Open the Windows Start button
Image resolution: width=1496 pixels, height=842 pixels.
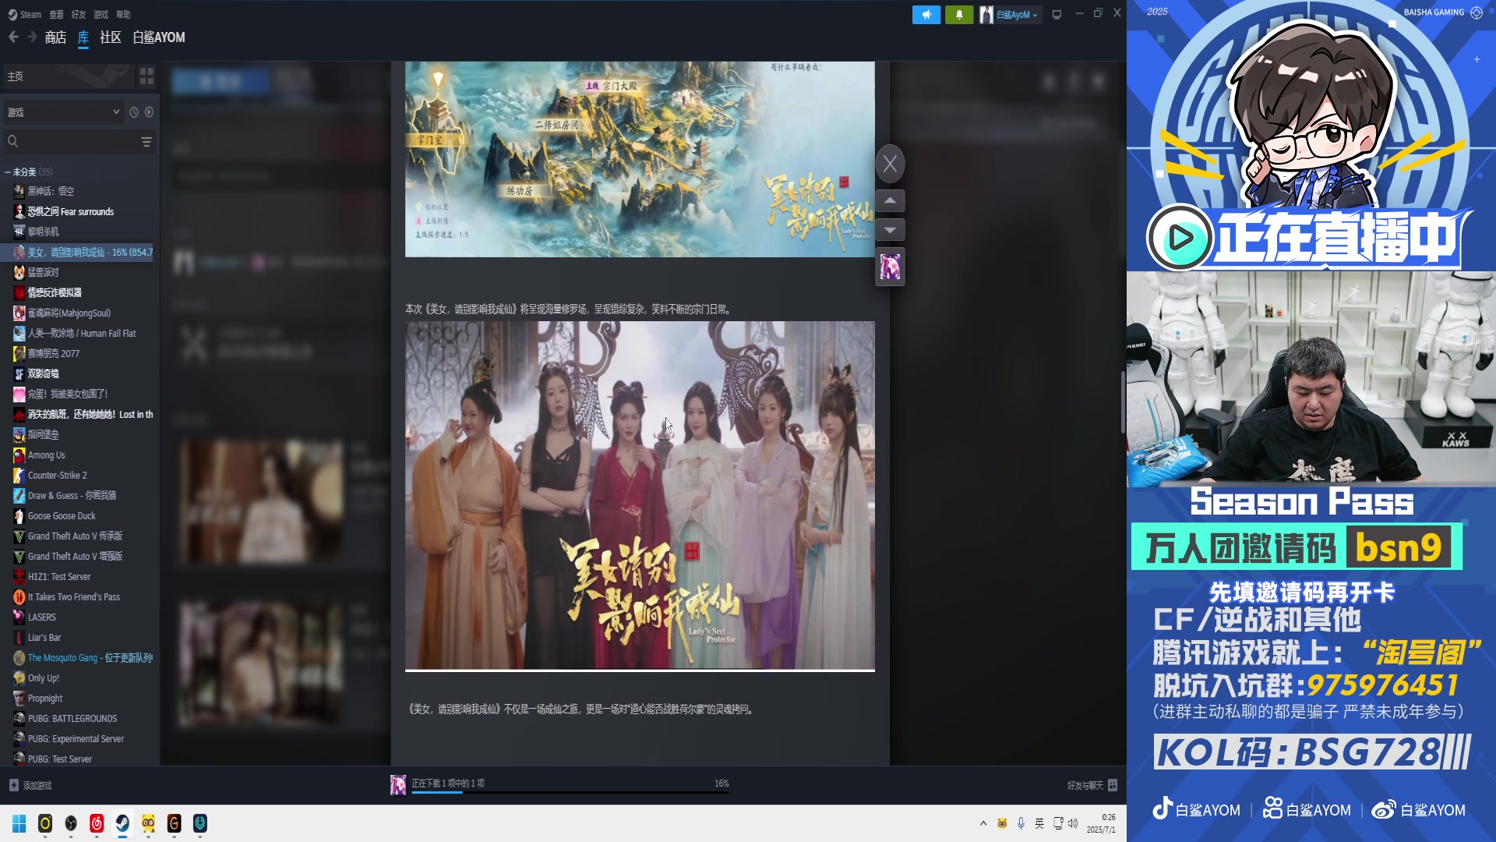[x=19, y=823]
